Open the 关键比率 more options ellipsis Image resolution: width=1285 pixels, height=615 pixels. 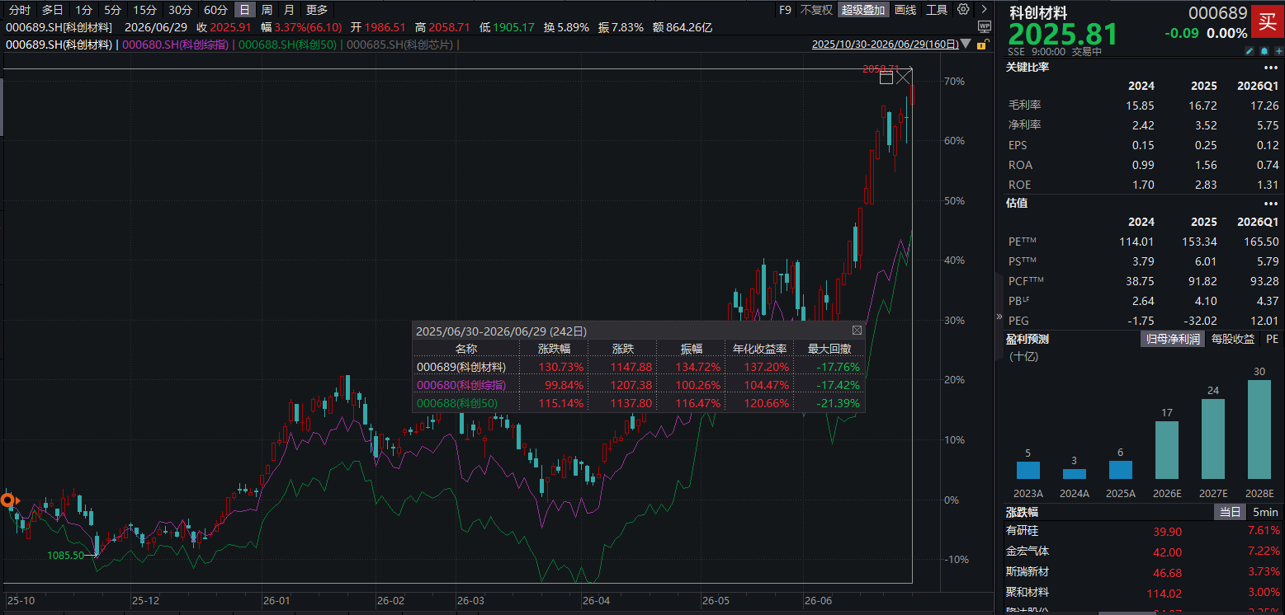point(1270,67)
